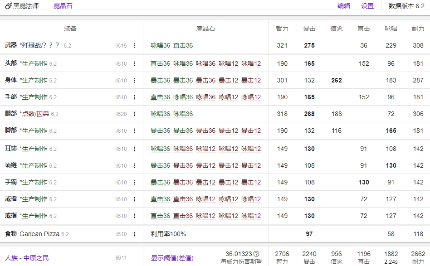
Task: Click the 腿部 item *点数/因果
Action: tap(34, 114)
